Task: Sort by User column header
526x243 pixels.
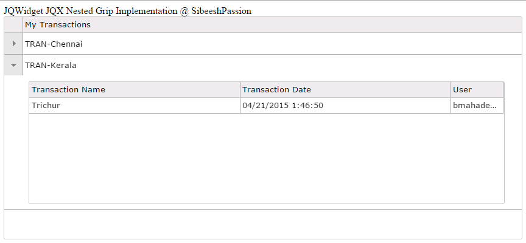Action: click(463, 90)
